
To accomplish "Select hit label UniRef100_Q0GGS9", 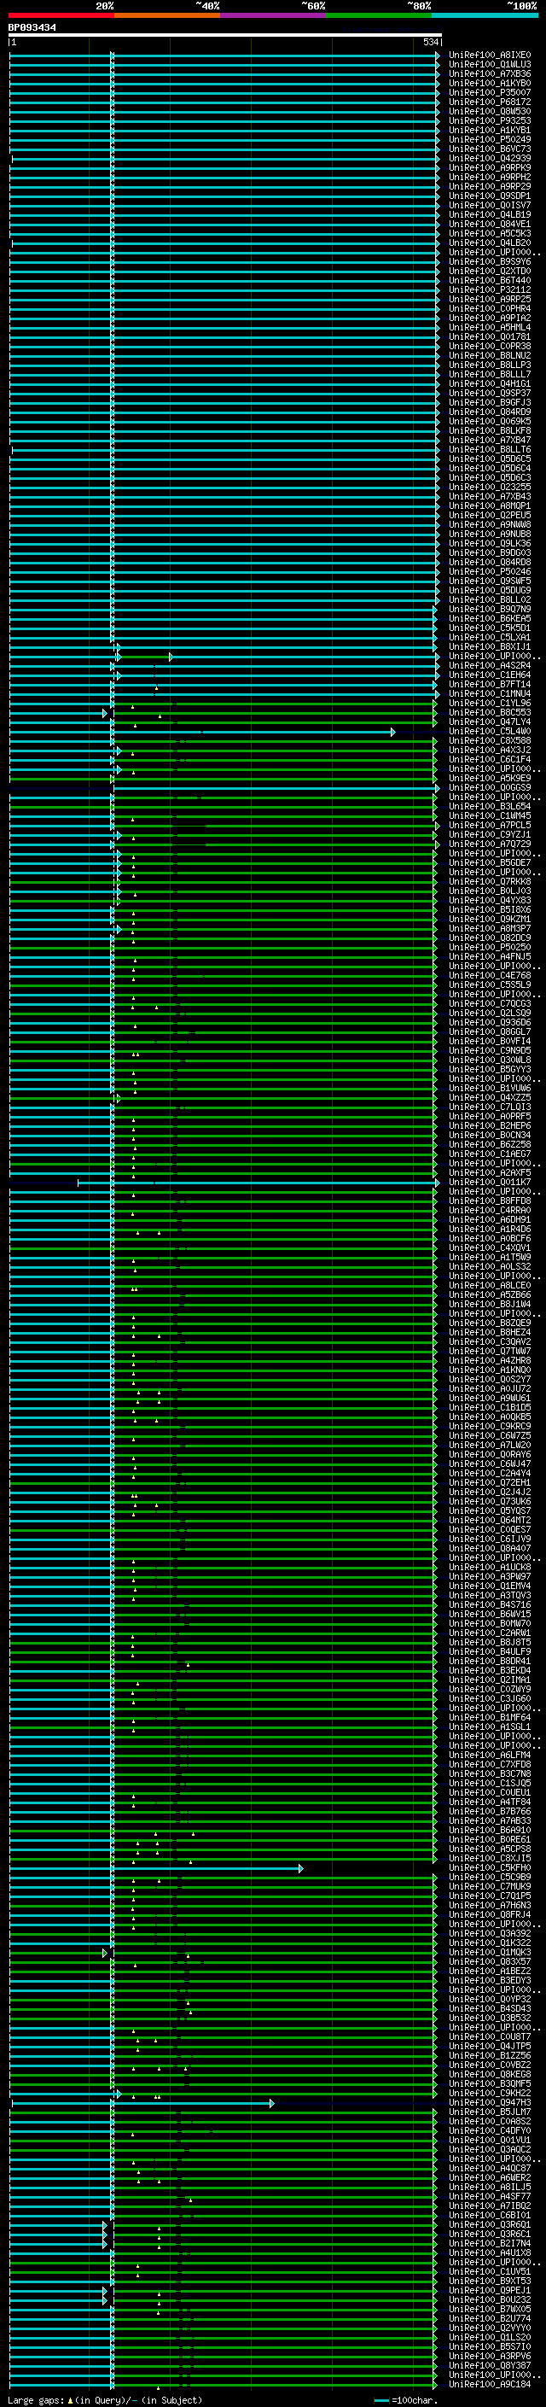I will coord(490,788).
